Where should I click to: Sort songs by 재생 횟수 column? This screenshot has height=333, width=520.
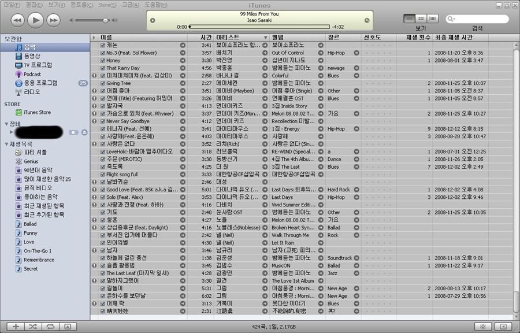(414, 38)
